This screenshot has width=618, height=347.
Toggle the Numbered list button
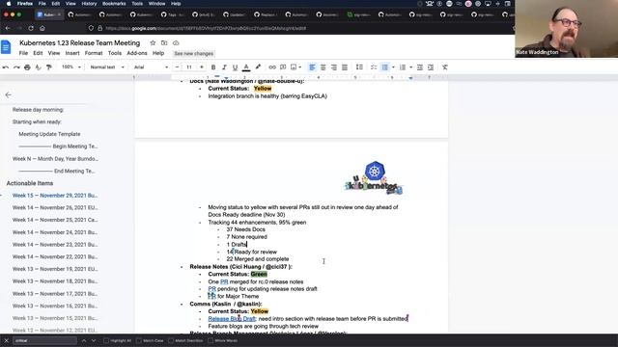403,67
